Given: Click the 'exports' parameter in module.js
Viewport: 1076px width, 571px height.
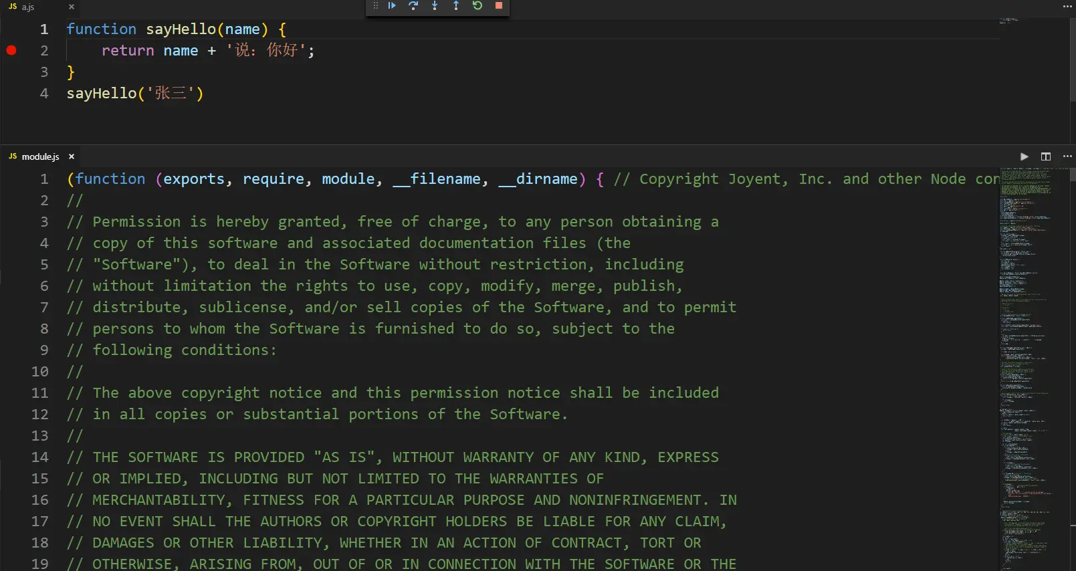Looking at the screenshot, I should point(194,179).
